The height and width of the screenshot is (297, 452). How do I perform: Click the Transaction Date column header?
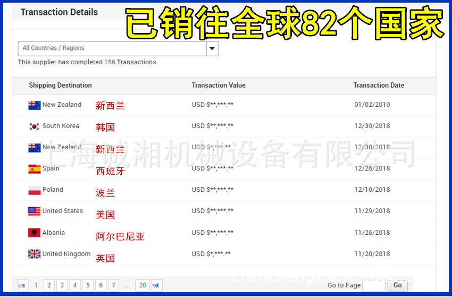[x=379, y=85]
